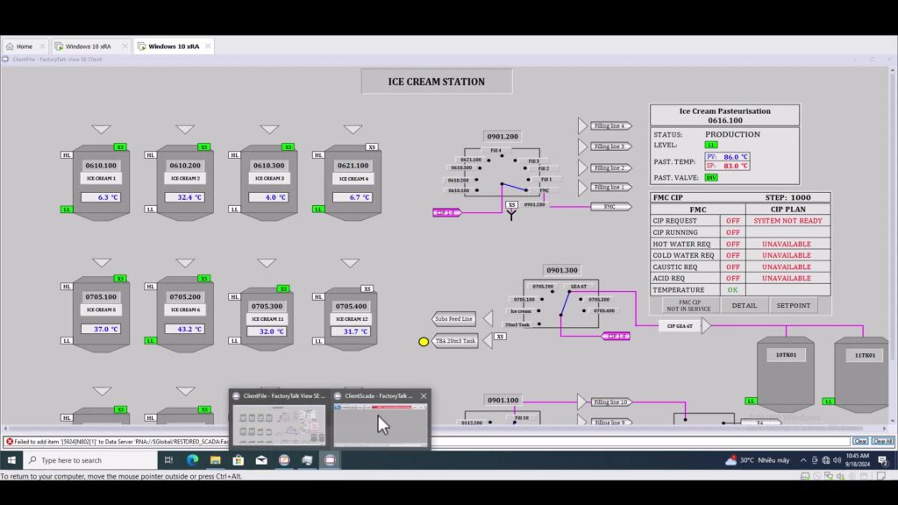Toggle the HL indicator on tank 0705.100

(x=66, y=287)
